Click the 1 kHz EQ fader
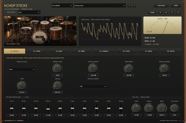The width and height of the screenshot is (186, 123). click(x=72, y=108)
